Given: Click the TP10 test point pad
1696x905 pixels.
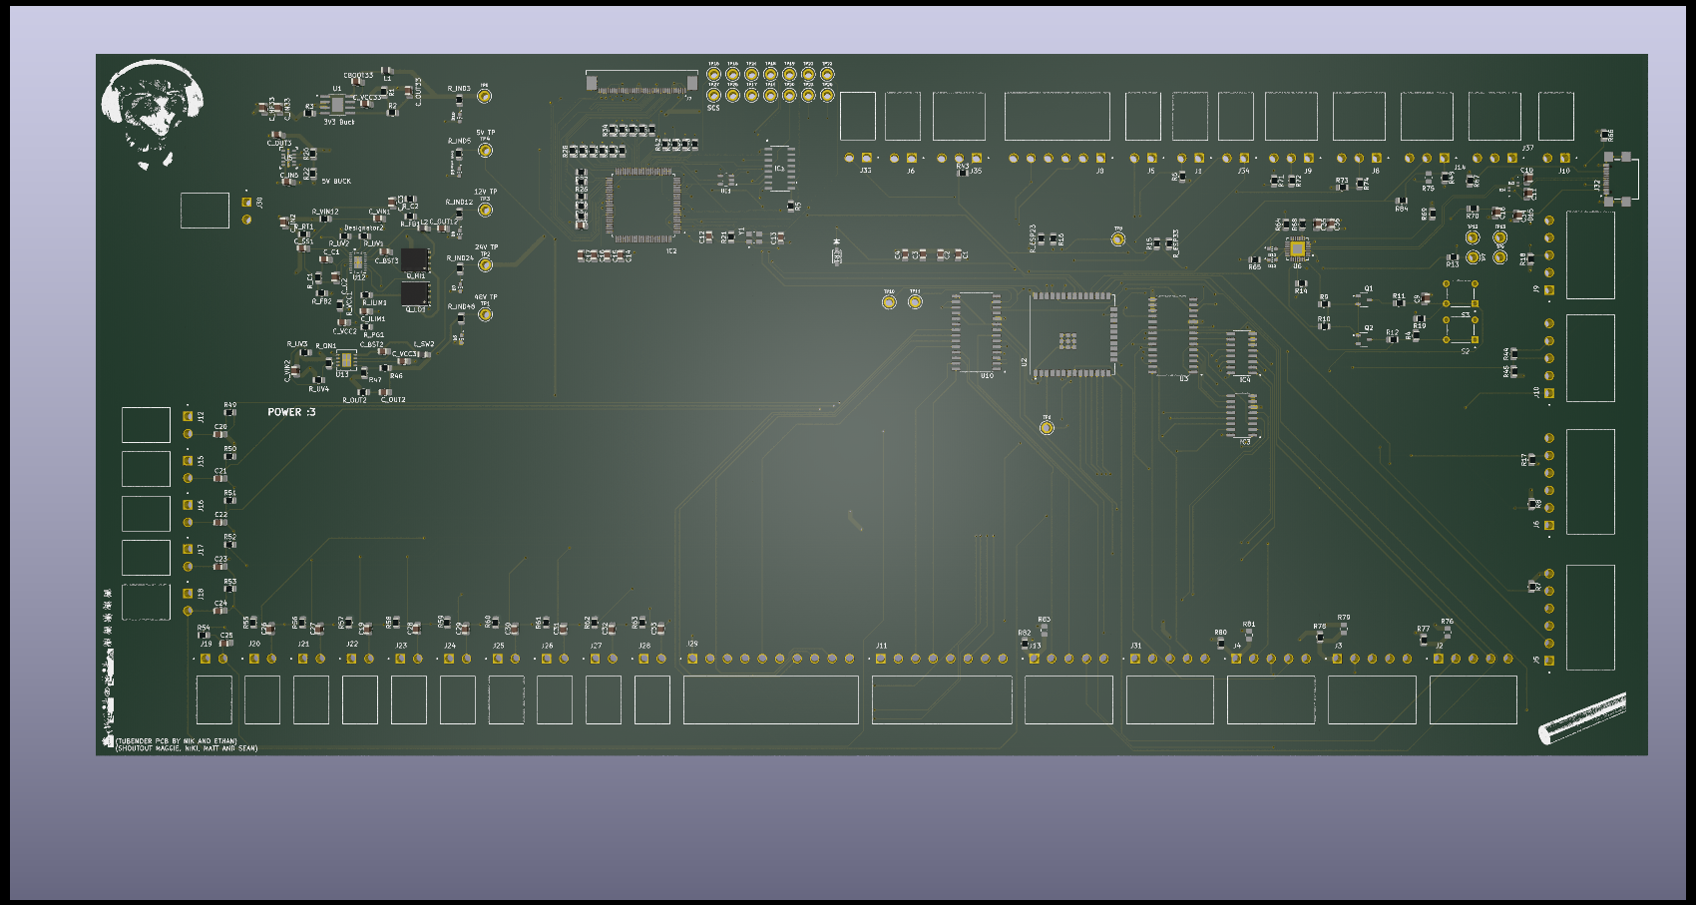Looking at the screenshot, I should coord(889,301).
